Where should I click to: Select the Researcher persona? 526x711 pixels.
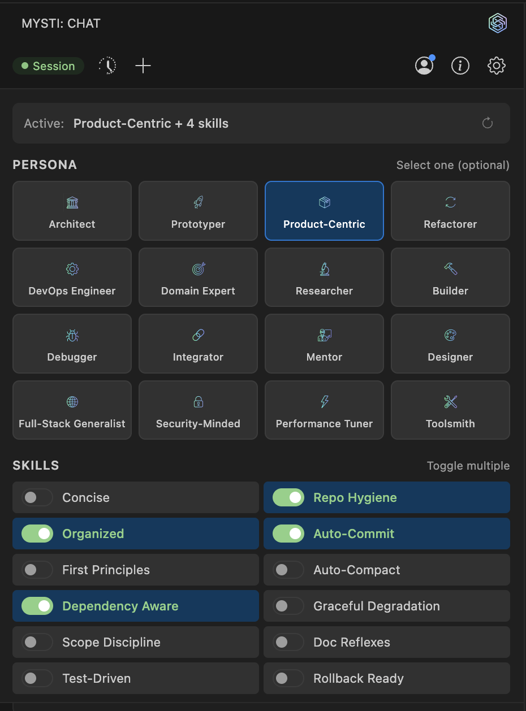pyautogui.click(x=324, y=278)
